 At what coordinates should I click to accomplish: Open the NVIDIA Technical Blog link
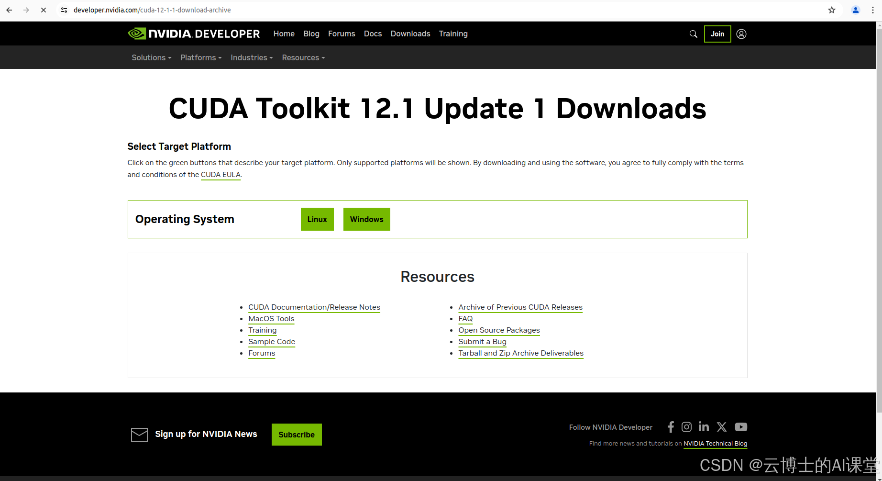[715, 444]
